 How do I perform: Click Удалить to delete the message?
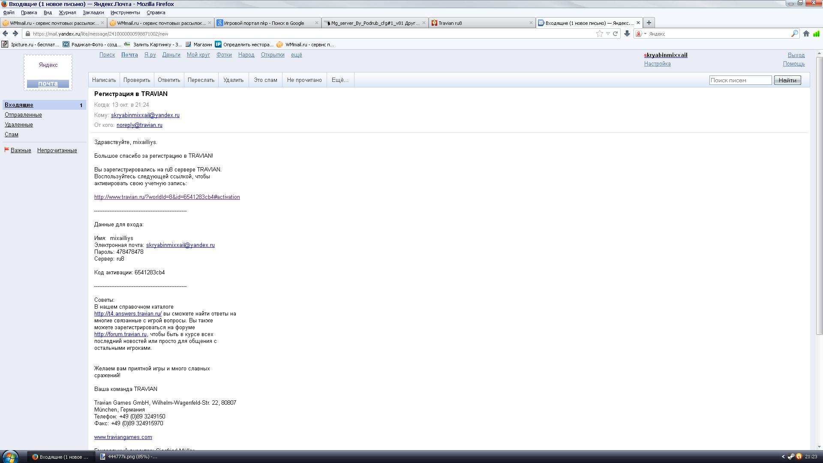(234, 80)
